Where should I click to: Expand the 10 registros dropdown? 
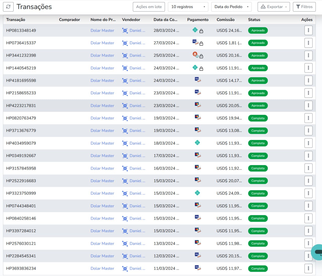(x=188, y=7)
